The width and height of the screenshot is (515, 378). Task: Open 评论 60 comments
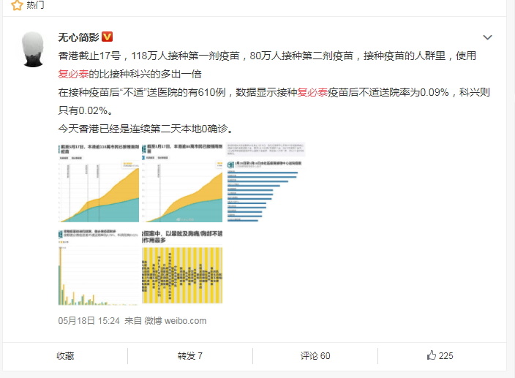(315, 355)
